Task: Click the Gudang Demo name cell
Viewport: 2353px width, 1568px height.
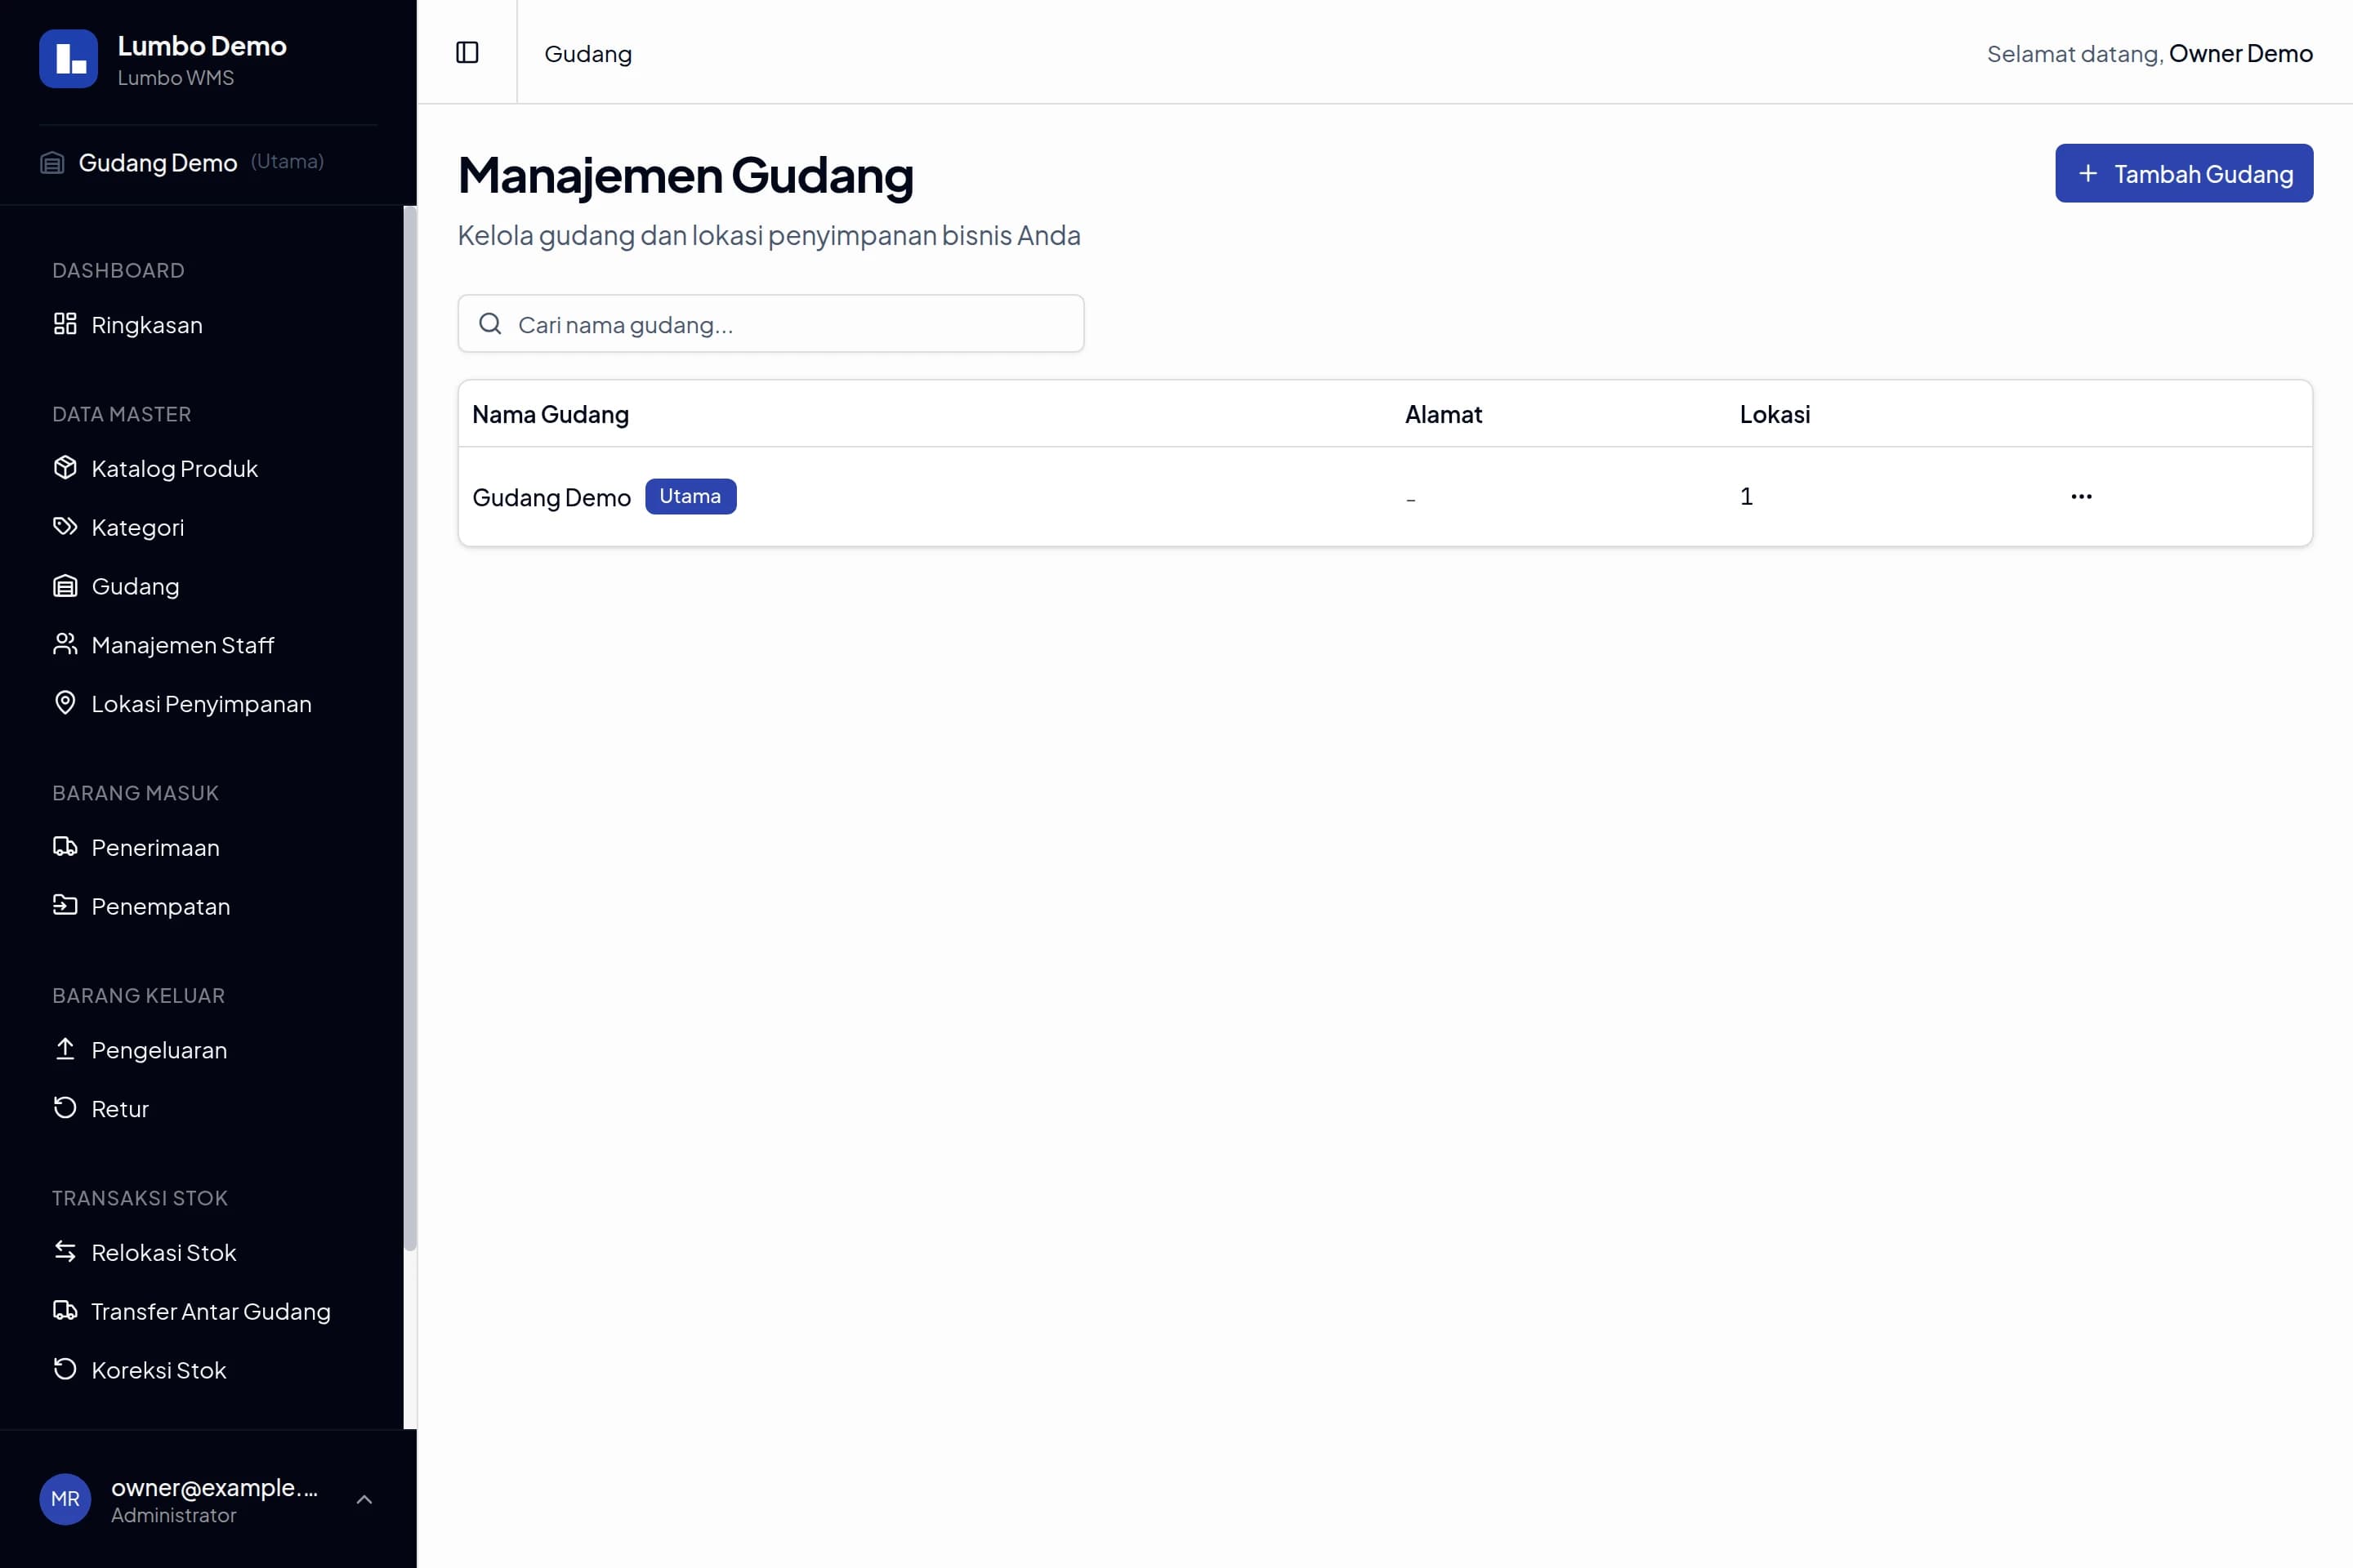Action: point(551,497)
